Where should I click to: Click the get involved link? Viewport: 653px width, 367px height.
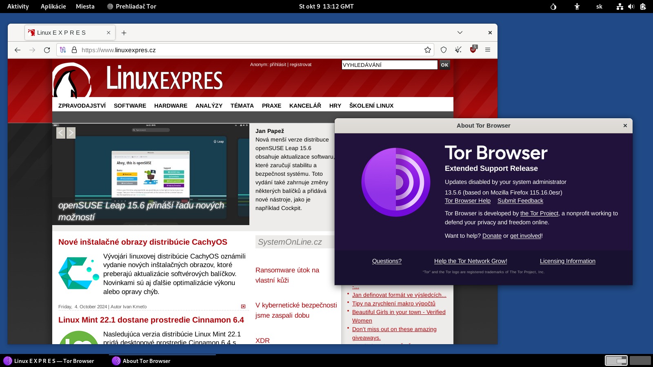[526, 236]
